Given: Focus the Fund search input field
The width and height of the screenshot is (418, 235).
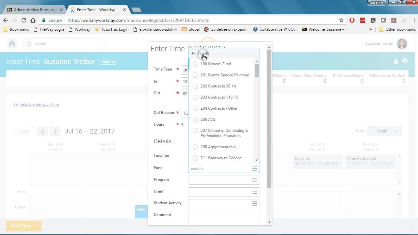Looking at the screenshot, I should [220, 168].
